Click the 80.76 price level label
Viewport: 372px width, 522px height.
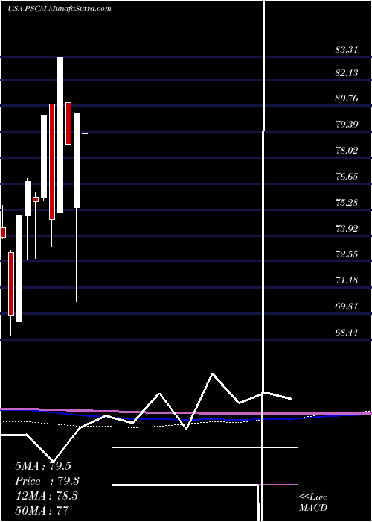point(347,98)
